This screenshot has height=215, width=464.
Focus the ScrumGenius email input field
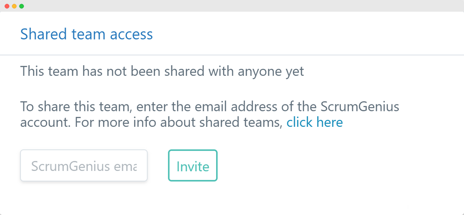click(84, 166)
